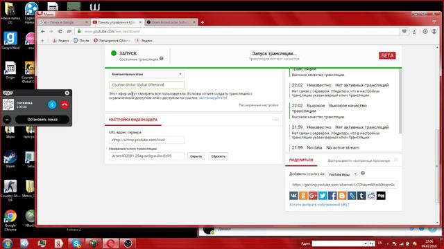
Task: Open Garry's Mod desktop shortcut
Action: tap(10, 40)
